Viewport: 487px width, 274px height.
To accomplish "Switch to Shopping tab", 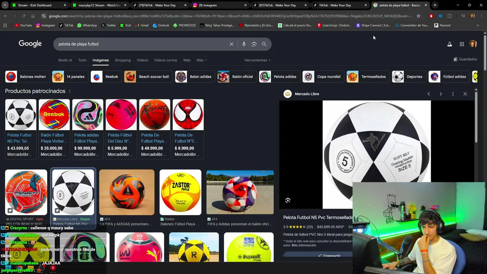I will point(123,60).
